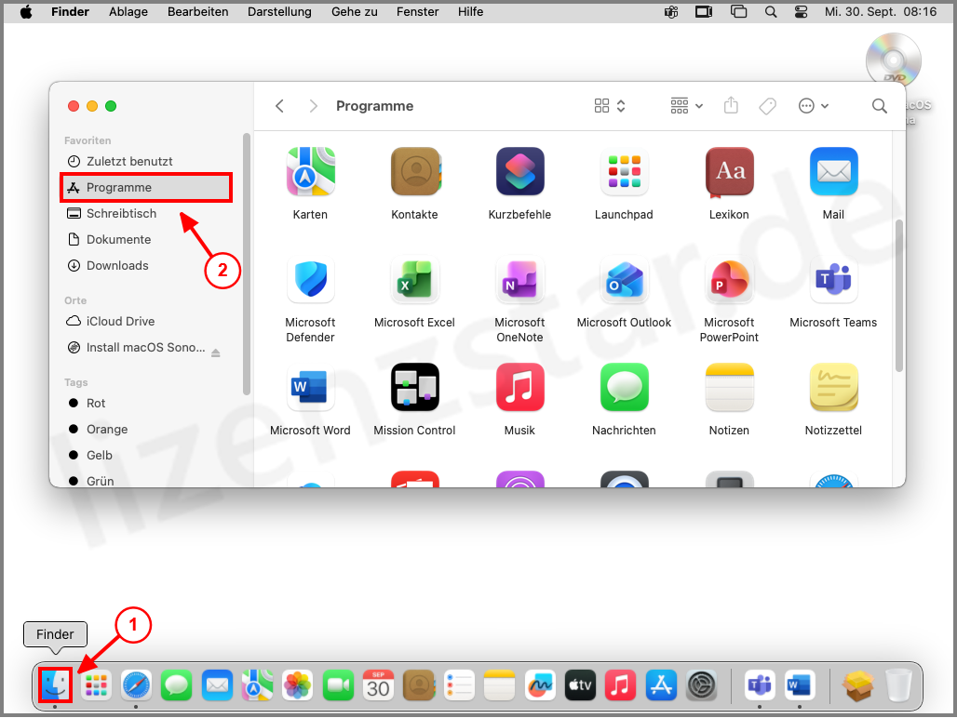Open the more actions ellipsis menu
Screen dimensions: 957x718
pyautogui.click(x=814, y=106)
